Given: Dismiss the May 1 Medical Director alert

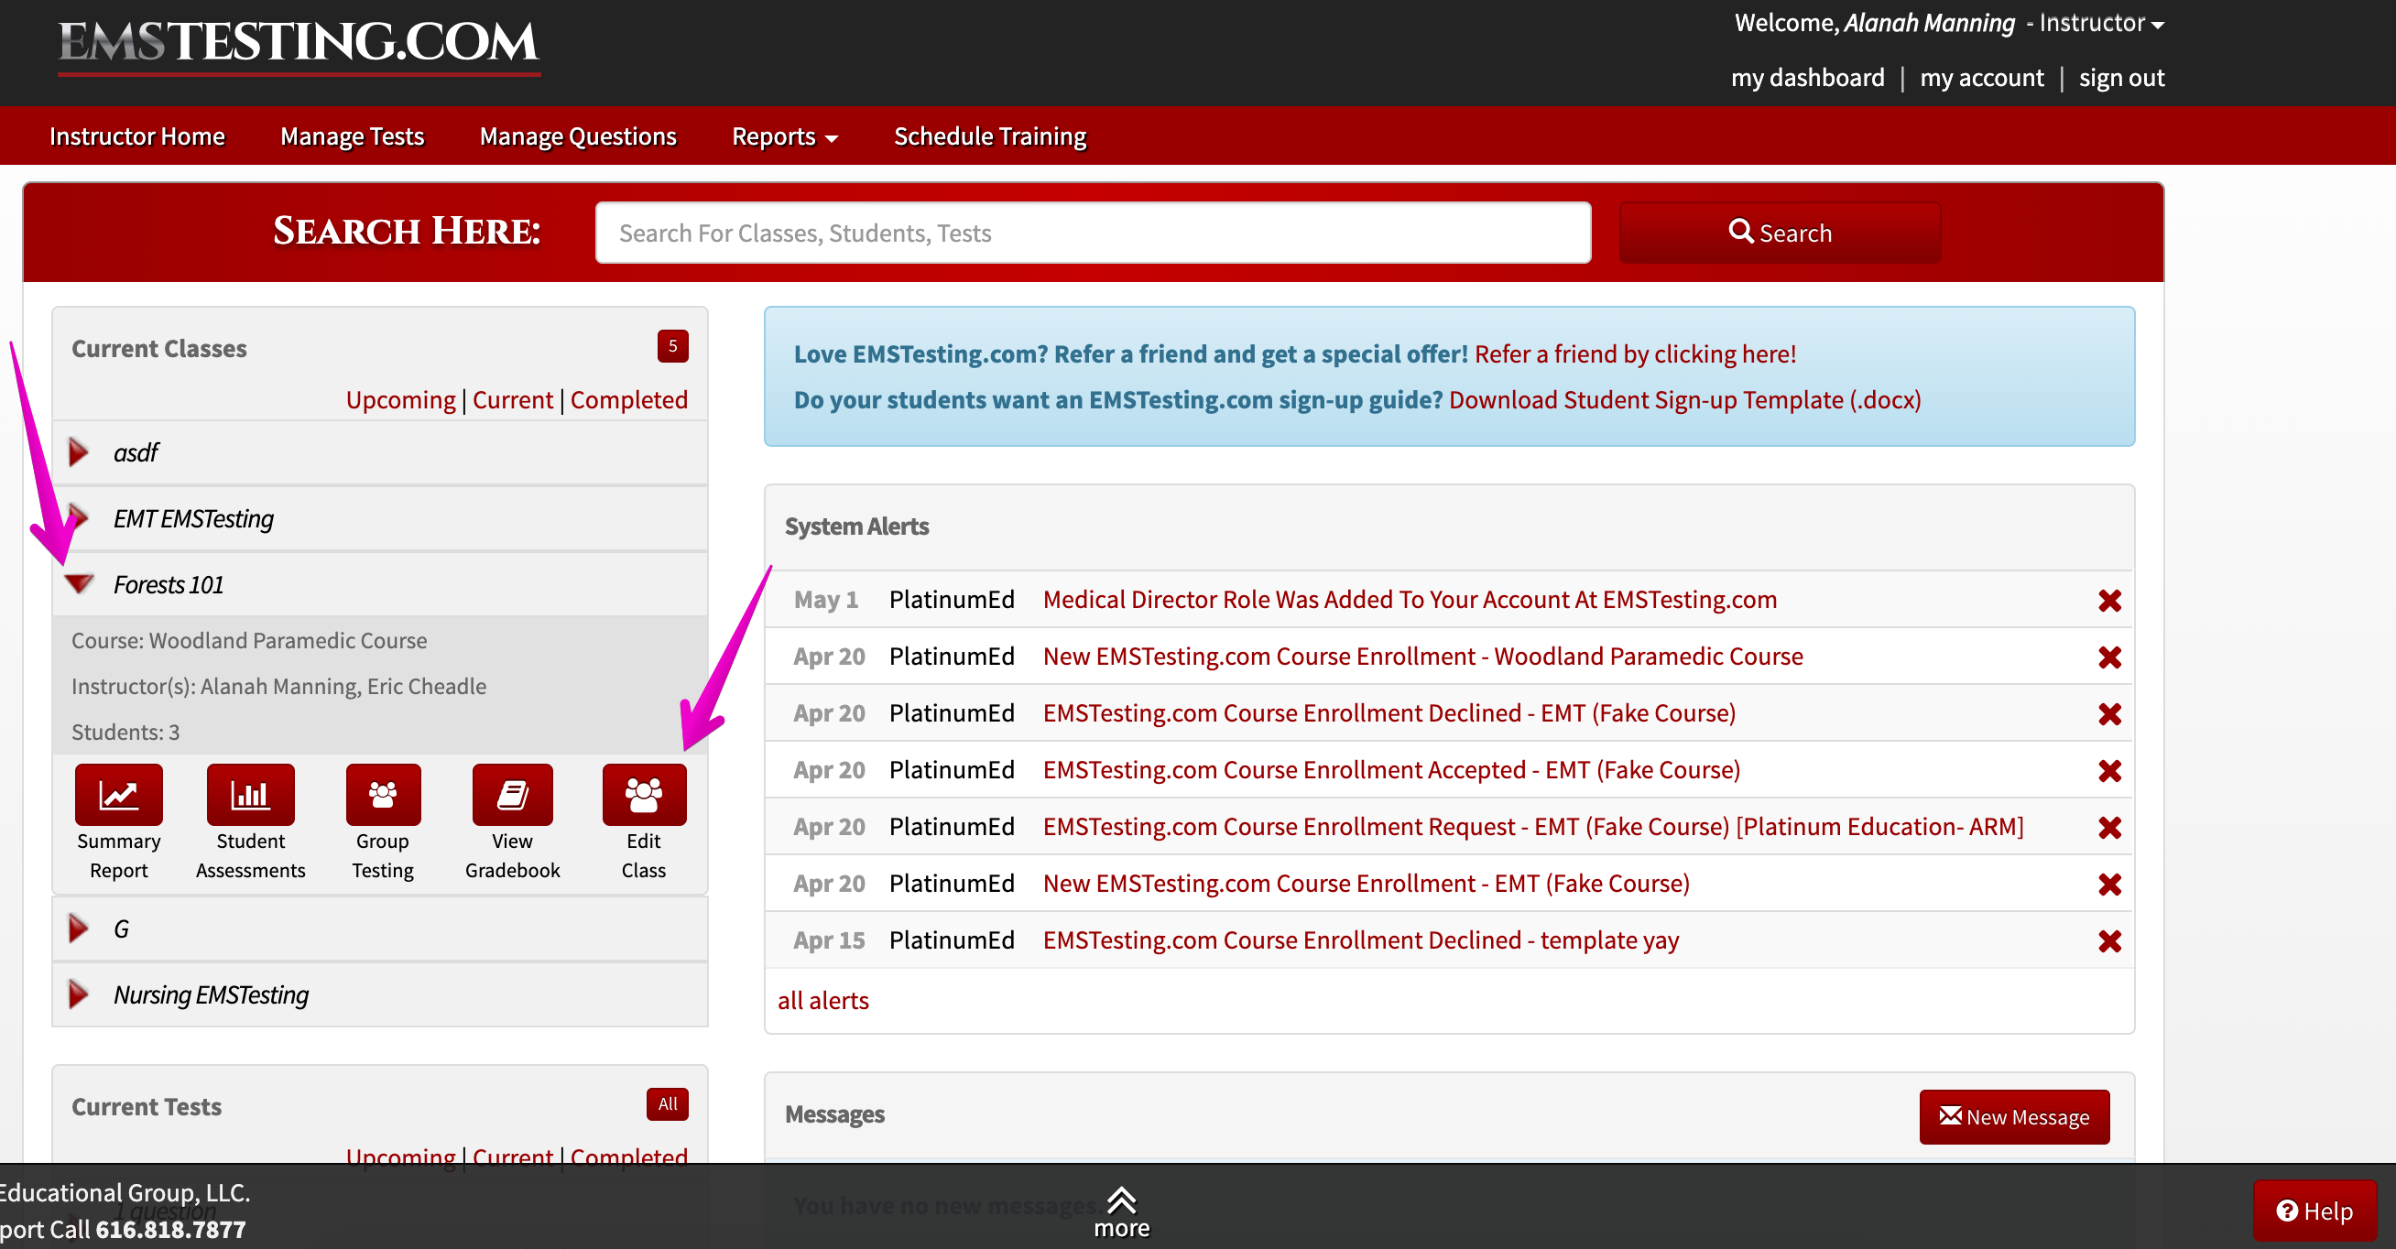Looking at the screenshot, I should pyautogui.click(x=2108, y=600).
